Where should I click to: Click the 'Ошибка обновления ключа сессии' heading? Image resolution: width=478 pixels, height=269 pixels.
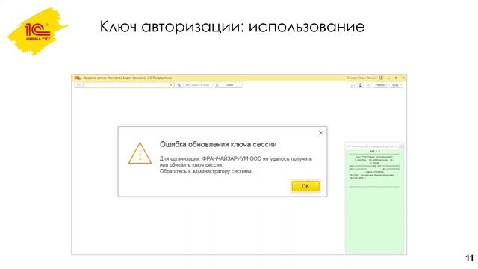click(x=218, y=144)
